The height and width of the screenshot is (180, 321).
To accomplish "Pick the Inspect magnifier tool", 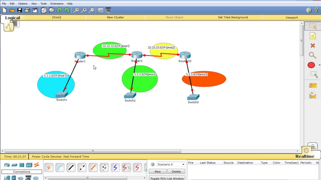I will 312,55.
